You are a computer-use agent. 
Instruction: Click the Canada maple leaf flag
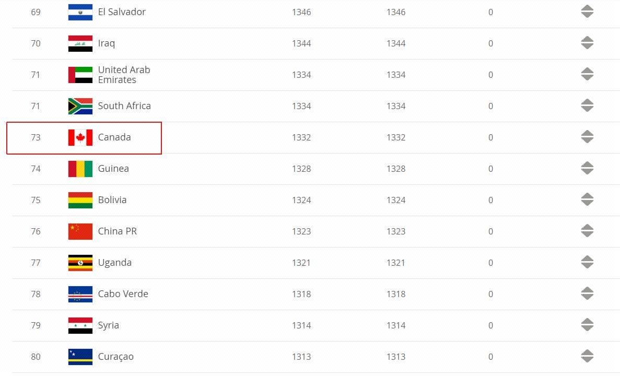(80, 137)
